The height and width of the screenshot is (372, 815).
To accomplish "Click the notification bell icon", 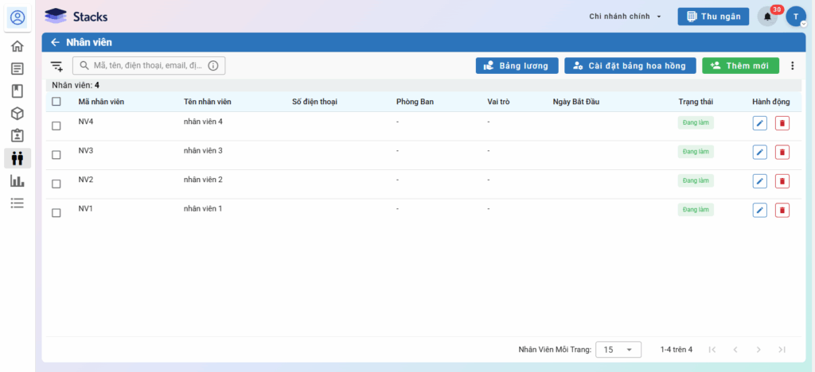I will 767,17.
